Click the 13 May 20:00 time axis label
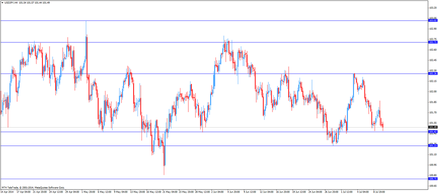This screenshot has width=438, height=194. (x=138, y=192)
